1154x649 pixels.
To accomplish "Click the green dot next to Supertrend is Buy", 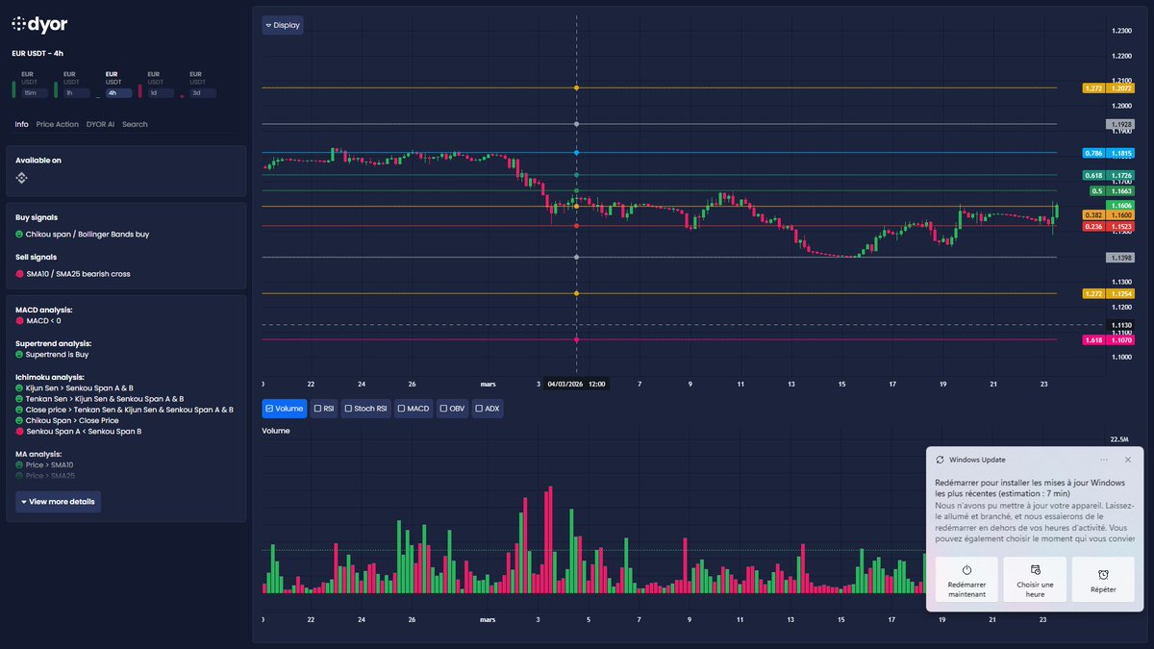I will click(x=18, y=354).
